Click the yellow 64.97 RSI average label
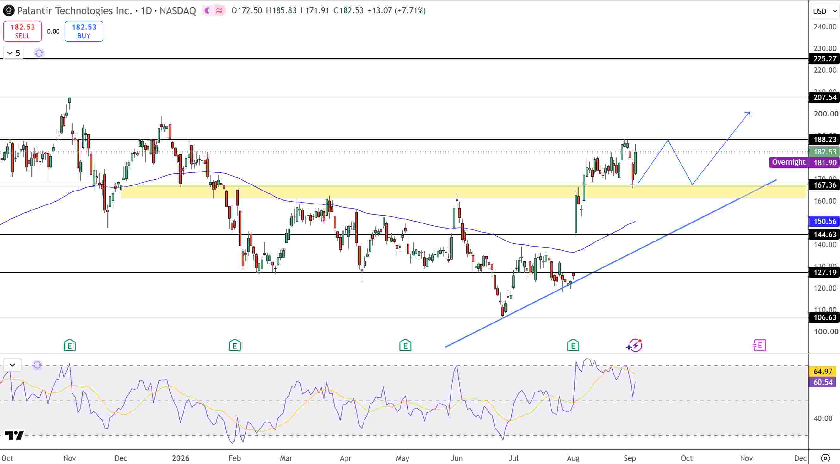 tap(823, 371)
